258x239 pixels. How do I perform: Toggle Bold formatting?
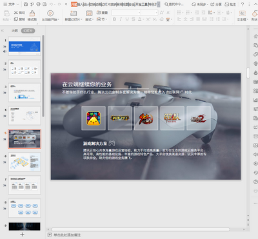coord(114,19)
